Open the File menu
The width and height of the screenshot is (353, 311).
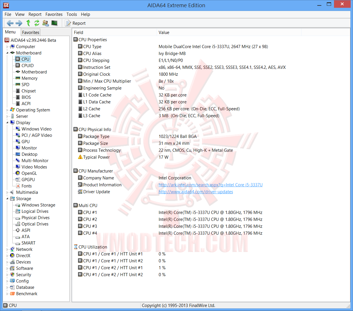(x=8, y=14)
